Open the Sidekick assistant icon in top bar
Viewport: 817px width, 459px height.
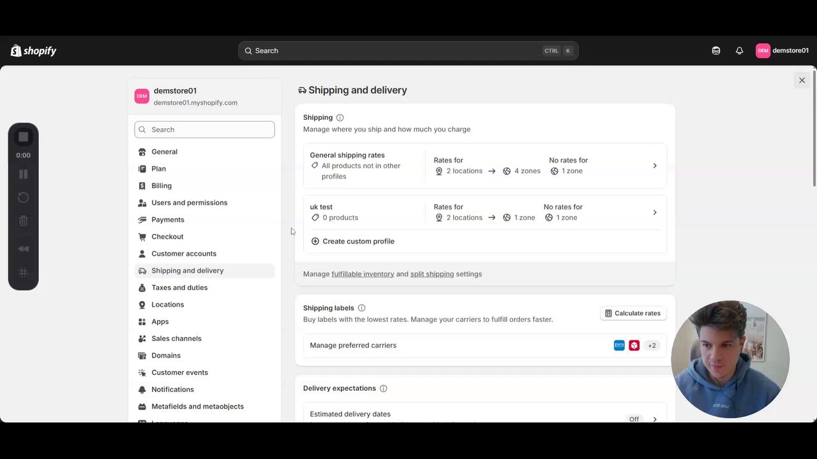tap(716, 51)
